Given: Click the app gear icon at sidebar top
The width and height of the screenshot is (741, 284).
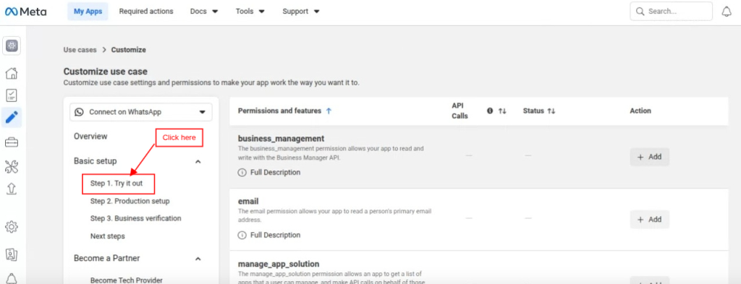Looking at the screenshot, I should 12,46.
